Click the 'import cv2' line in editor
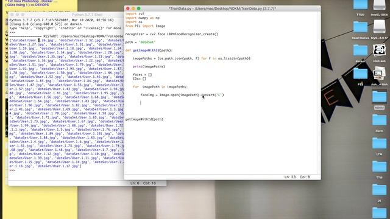390x219 pixels. coord(135,14)
